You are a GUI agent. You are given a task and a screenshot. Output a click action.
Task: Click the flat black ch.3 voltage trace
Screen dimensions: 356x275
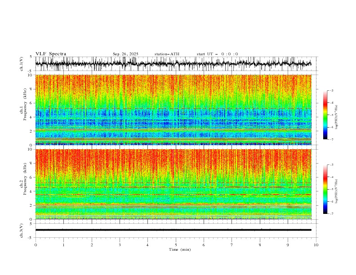[173, 230]
